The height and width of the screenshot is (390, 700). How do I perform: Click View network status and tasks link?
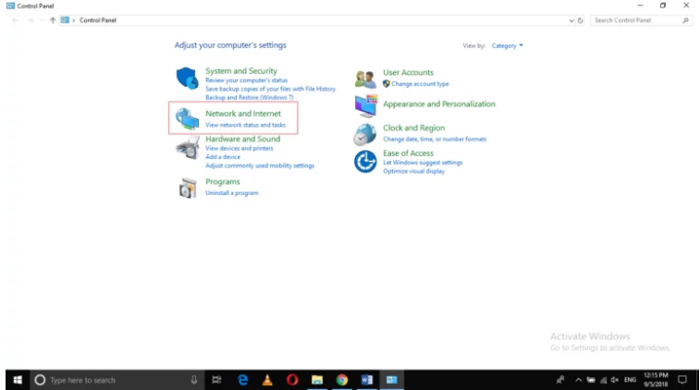[x=245, y=125]
